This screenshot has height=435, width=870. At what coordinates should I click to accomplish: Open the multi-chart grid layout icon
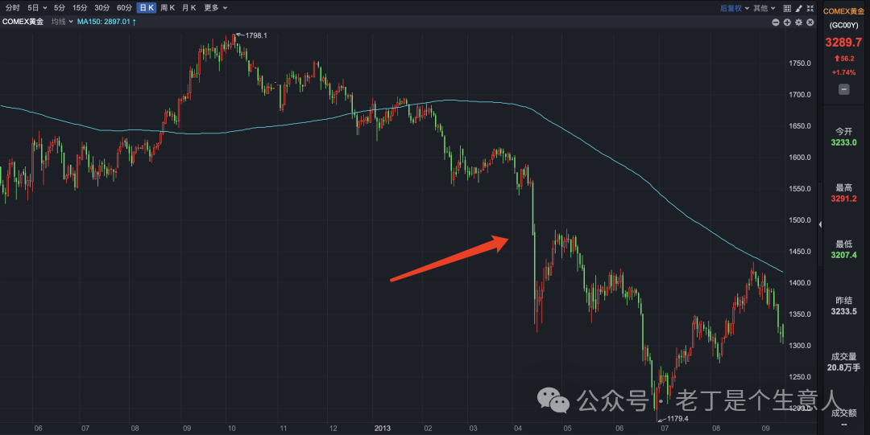tap(787, 8)
